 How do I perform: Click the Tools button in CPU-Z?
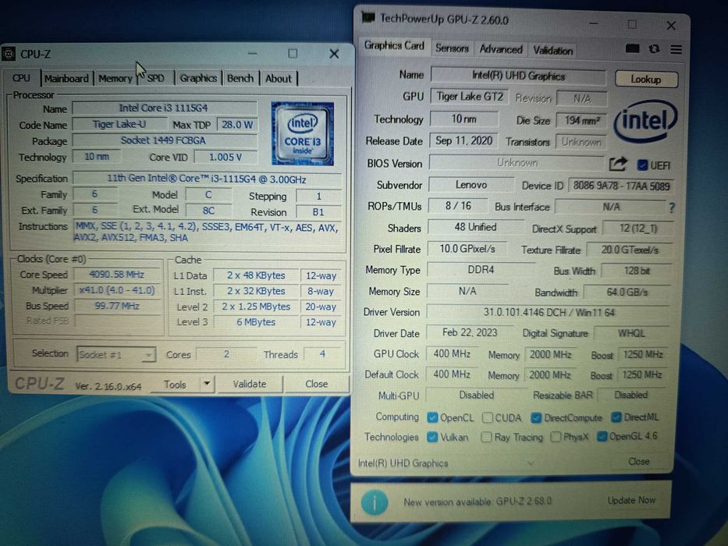point(175,385)
